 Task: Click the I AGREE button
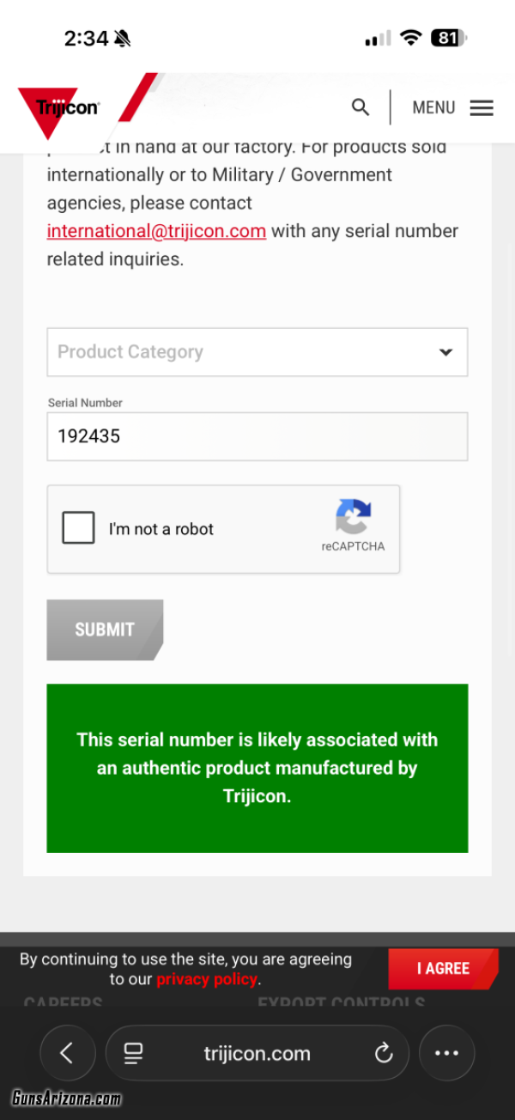click(443, 969)
